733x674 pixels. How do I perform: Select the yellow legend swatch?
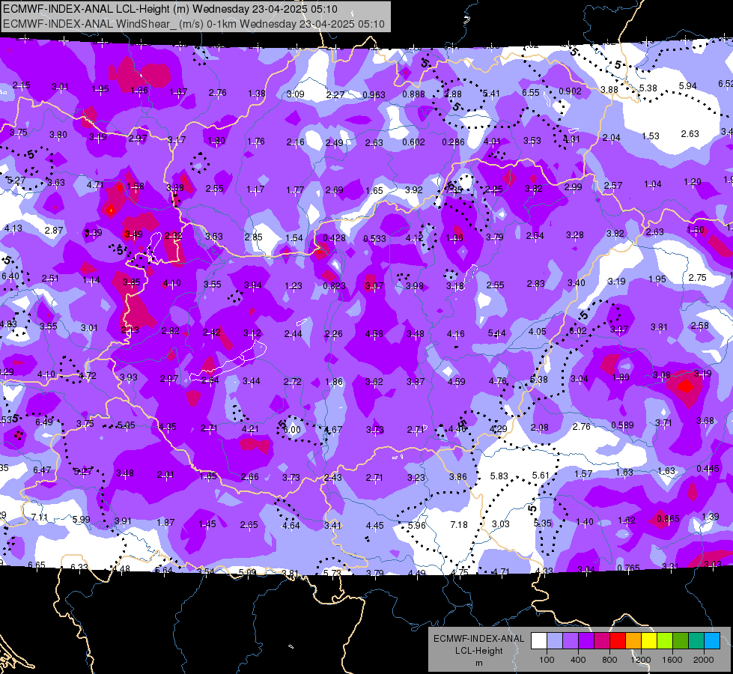click(x=649, y=641)
